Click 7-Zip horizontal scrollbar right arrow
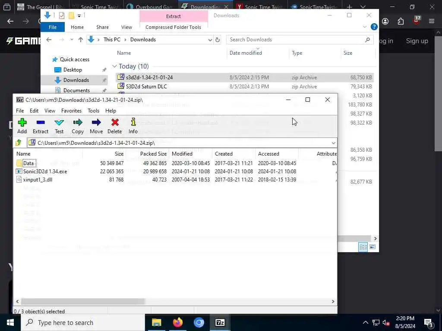 (x=333, y=301)
